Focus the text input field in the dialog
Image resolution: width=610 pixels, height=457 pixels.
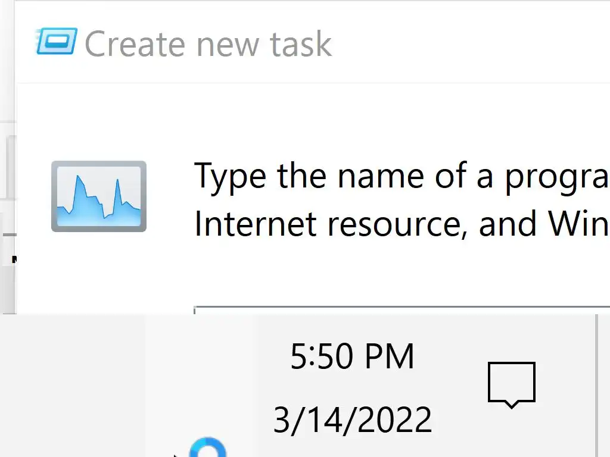[x=399, y=311]
